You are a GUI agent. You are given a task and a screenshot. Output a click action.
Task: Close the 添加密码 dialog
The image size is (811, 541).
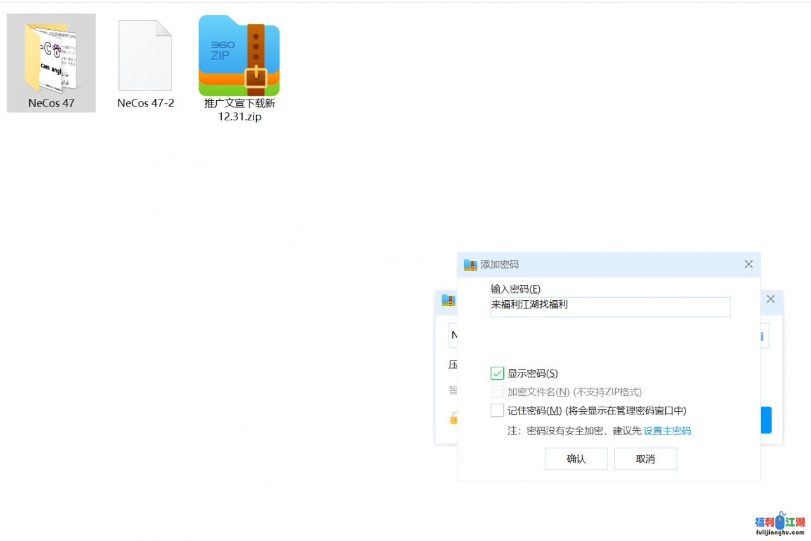point(748,264)
